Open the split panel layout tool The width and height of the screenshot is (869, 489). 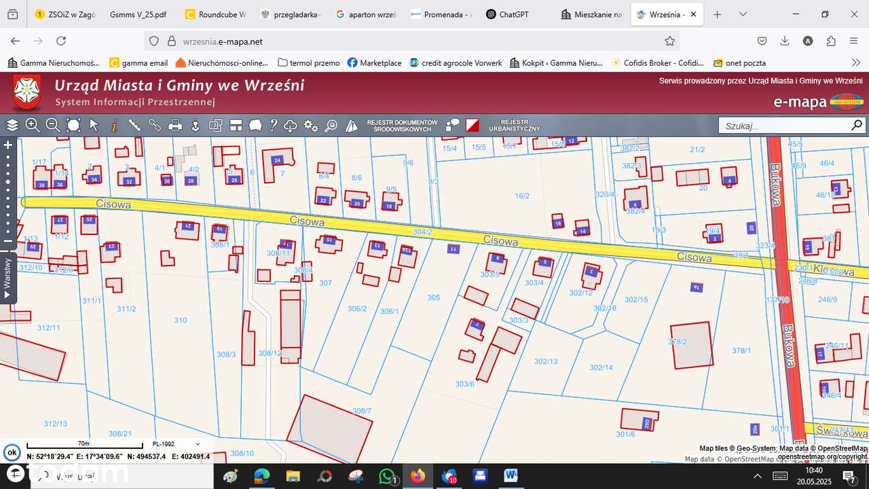(236, 125)
